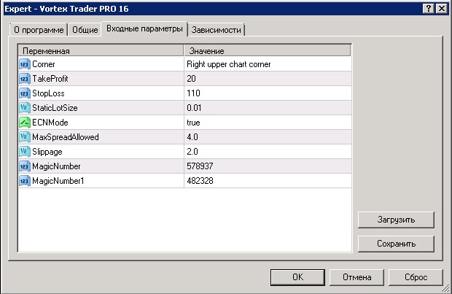Select the TakeProfit value 20
The width and height of the screenshot is (452, 294).
(191, 79)
